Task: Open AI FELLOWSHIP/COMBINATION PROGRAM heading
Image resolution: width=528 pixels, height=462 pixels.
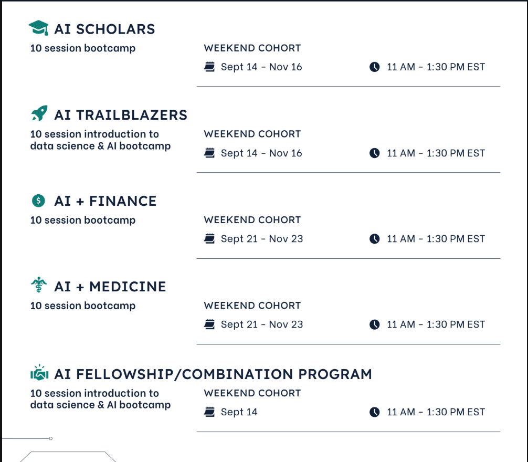Action: click(x=213, y=374)
